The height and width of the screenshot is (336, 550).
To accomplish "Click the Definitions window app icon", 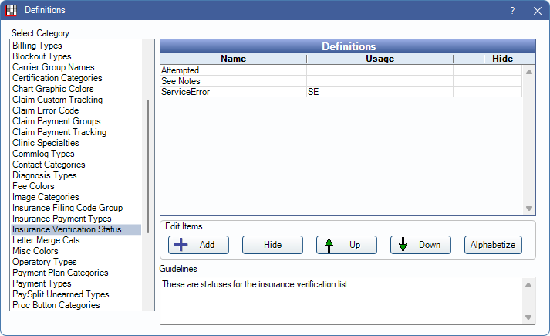I will (x=11, y=11).
